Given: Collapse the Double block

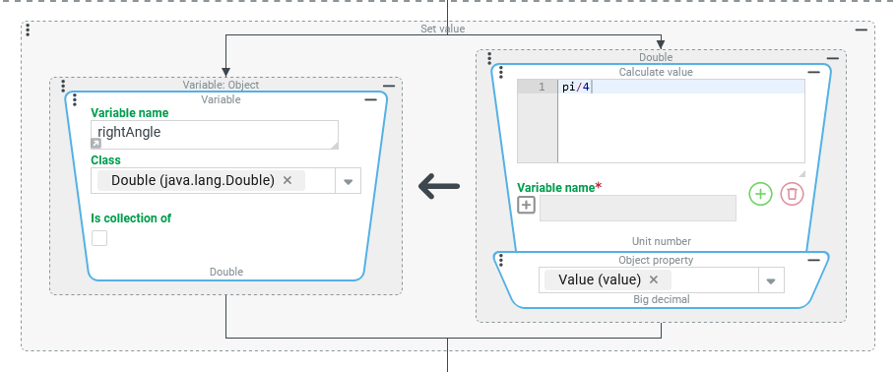Looking at the screenshot, I should pyautogui.click(x=833, y=58).
